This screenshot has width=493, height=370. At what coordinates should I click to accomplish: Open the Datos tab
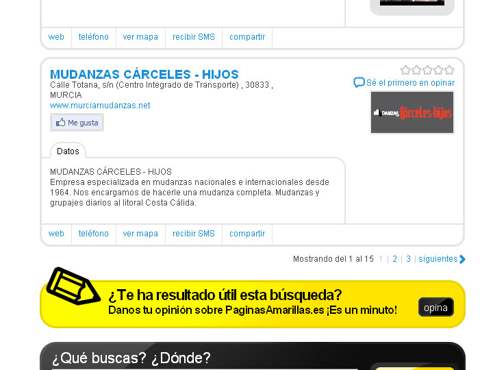pyautogui.click(x=68, y=151)
